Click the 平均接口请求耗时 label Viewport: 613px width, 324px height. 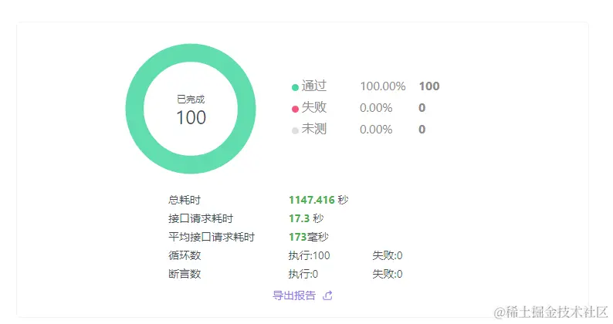[212, 237]
